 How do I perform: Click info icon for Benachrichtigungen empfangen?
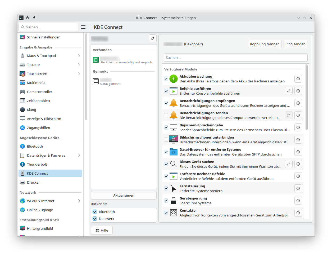[x=298, y=103]
